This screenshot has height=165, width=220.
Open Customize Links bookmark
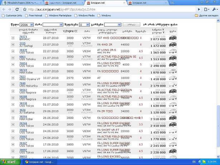[x=12, y=15]
